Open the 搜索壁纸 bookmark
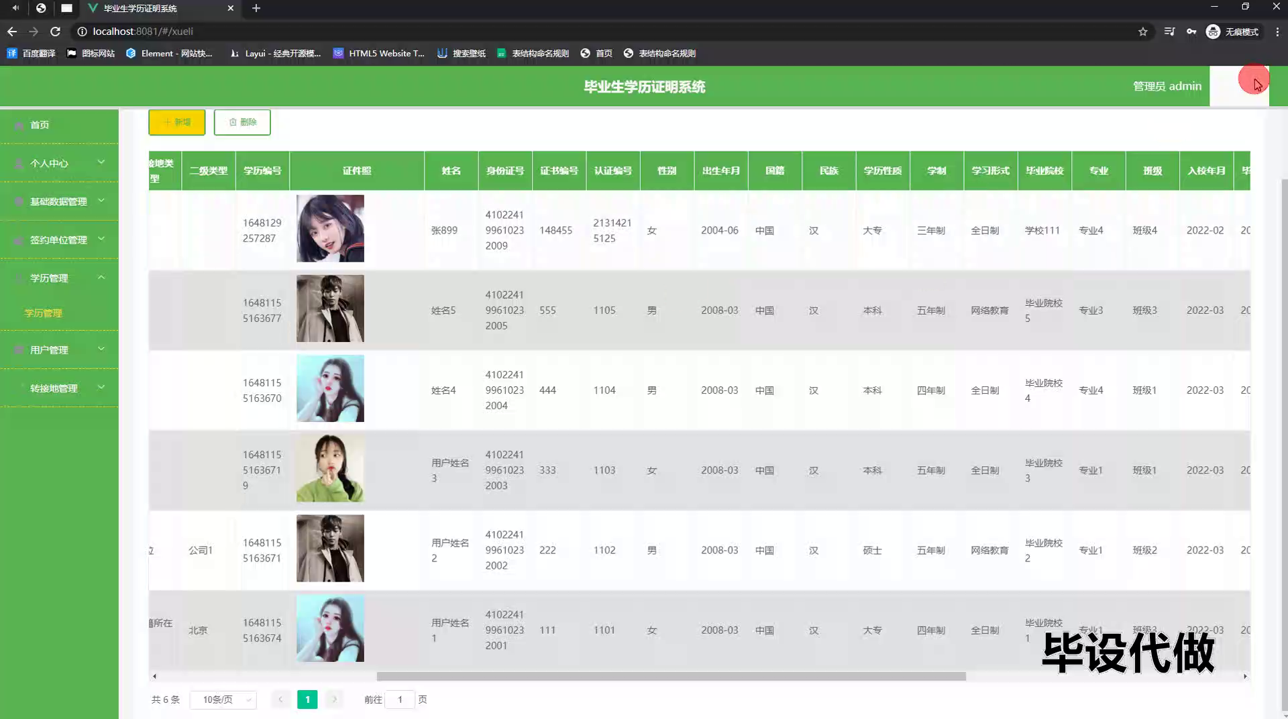 (x=461, y=53)
